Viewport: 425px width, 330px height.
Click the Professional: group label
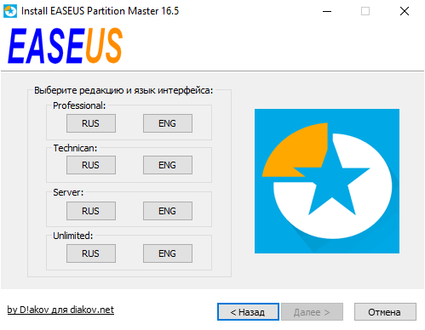point(79,105)
